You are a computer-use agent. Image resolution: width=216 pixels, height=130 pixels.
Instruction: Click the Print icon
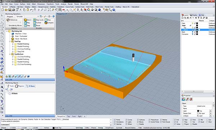coord(13,10)
